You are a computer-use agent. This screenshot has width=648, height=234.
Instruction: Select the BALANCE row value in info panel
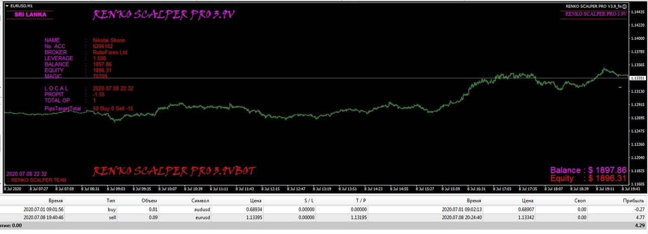102,64
